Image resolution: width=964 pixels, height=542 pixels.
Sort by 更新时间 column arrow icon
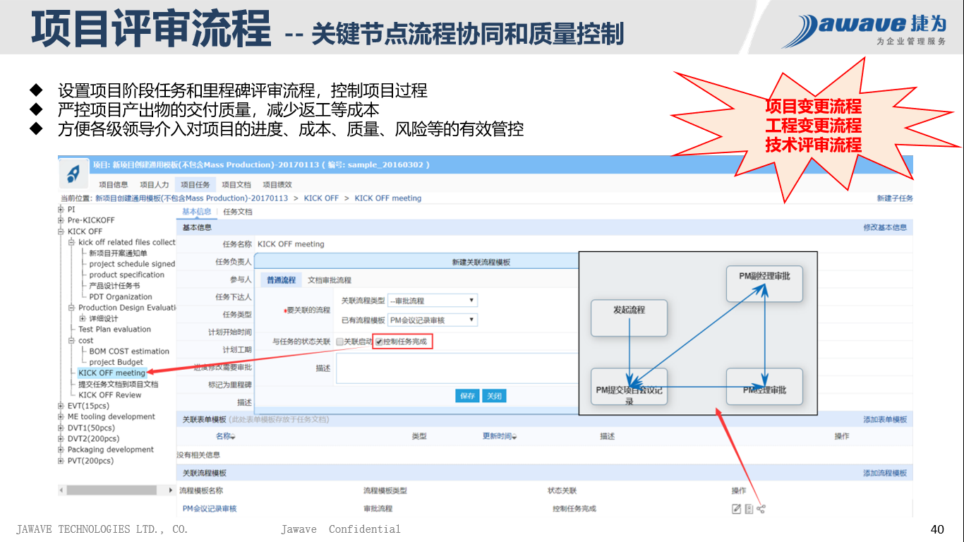tap(514, 437)
